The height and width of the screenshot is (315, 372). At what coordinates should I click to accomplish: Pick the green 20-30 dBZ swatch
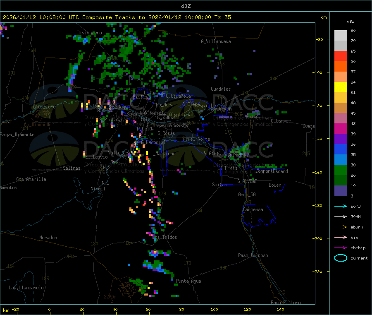point(341,170)
